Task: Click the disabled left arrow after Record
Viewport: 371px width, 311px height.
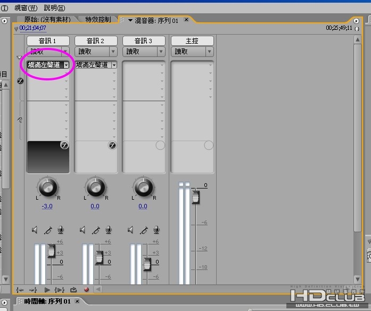Action: (98, 289)
